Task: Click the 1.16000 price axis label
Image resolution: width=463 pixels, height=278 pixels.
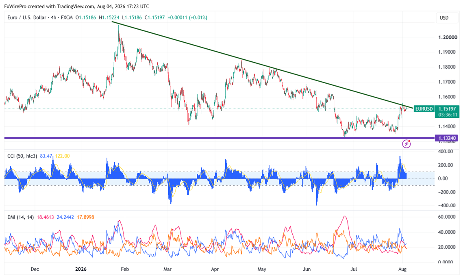Action: 447,97
